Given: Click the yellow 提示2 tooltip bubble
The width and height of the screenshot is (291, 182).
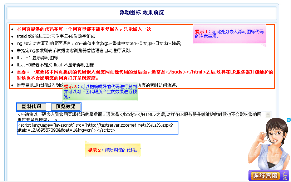Looking at the screenshot, I should 112,150.
